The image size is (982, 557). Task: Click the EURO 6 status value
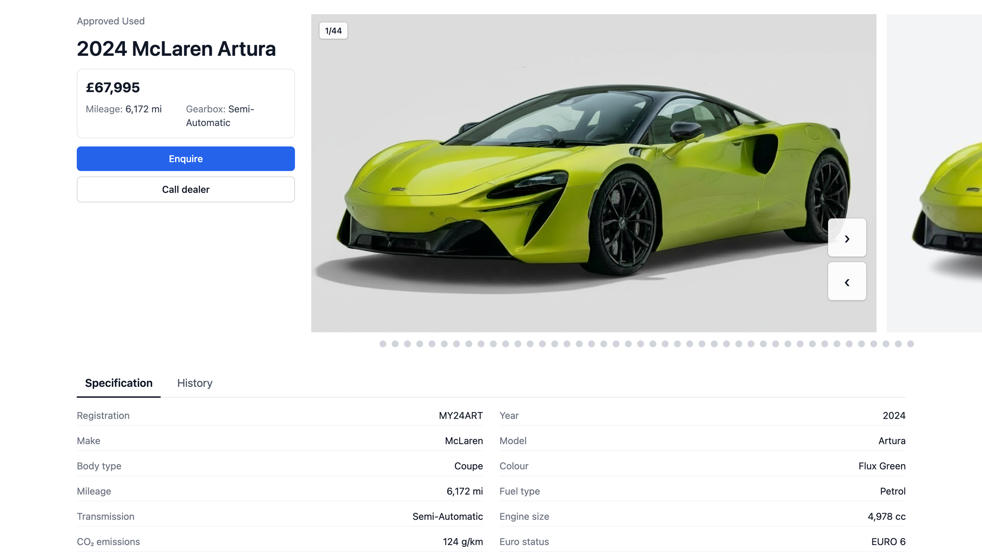pos(888,541)
